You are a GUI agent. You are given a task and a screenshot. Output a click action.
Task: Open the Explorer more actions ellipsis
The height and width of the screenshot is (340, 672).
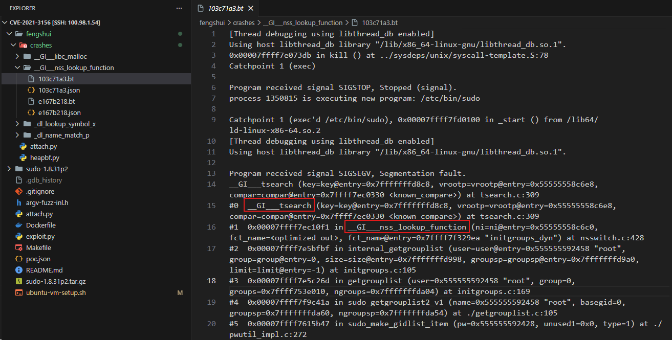point(179,9)
